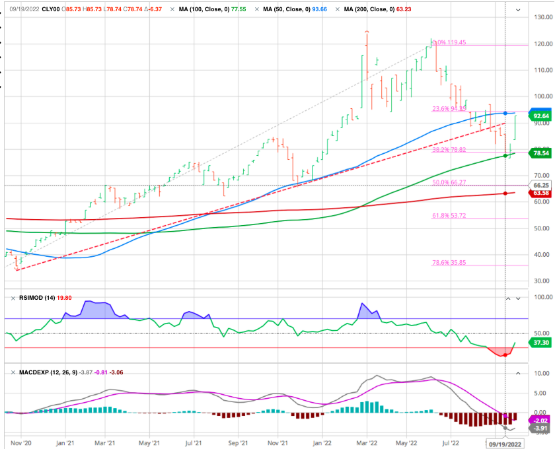The image size is (555, 449).
Task: Select the 92.64 last price tag
Action: click(540, 116)
